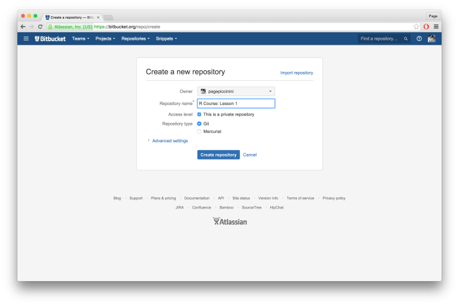Open the help question mark icon

click(419, 38)
